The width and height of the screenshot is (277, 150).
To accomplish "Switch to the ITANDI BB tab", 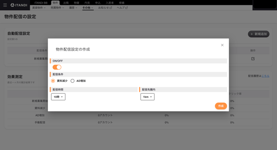I will 41,3.
